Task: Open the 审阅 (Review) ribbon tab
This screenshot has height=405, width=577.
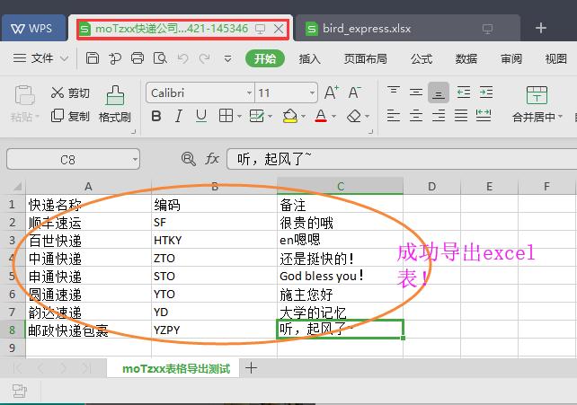Action: [x=511, y=58]
